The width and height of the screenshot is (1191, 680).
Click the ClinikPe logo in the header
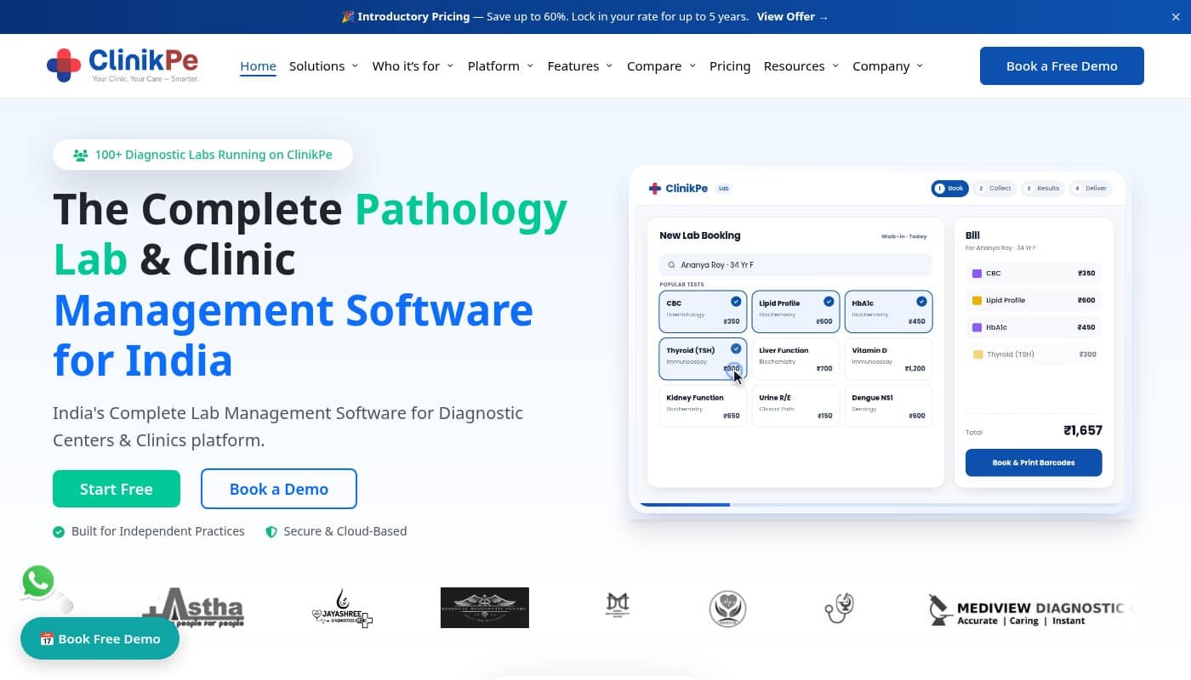pyautogui.click(x=123, y=65)
